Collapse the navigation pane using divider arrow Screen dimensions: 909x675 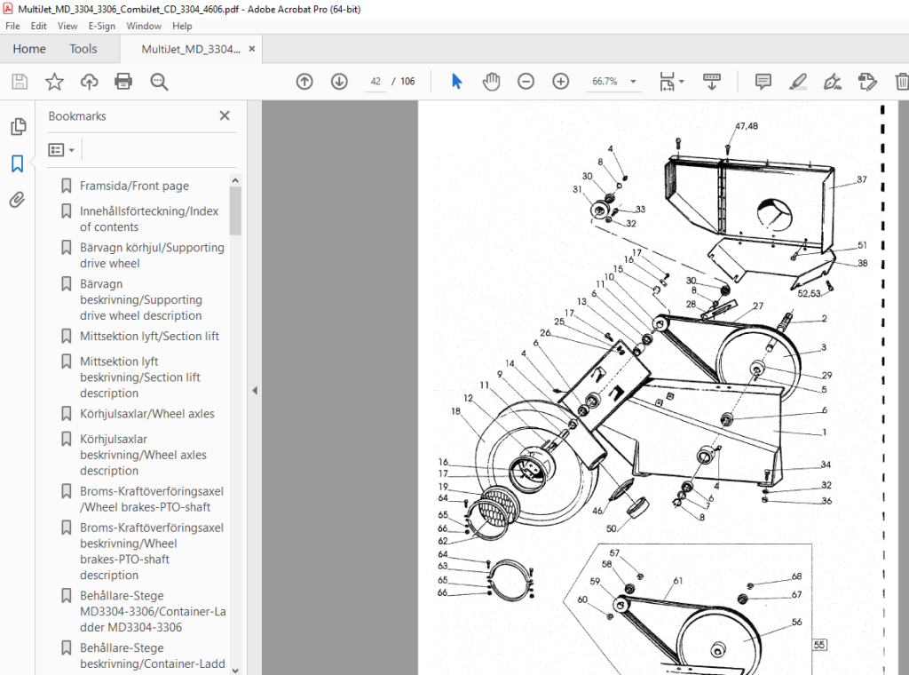pos(255,391)
